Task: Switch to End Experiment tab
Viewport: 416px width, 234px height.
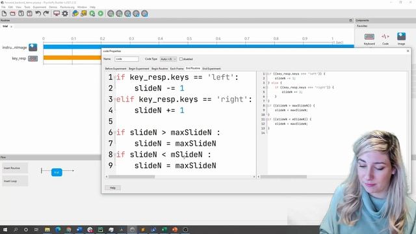Action: (211, 69)
